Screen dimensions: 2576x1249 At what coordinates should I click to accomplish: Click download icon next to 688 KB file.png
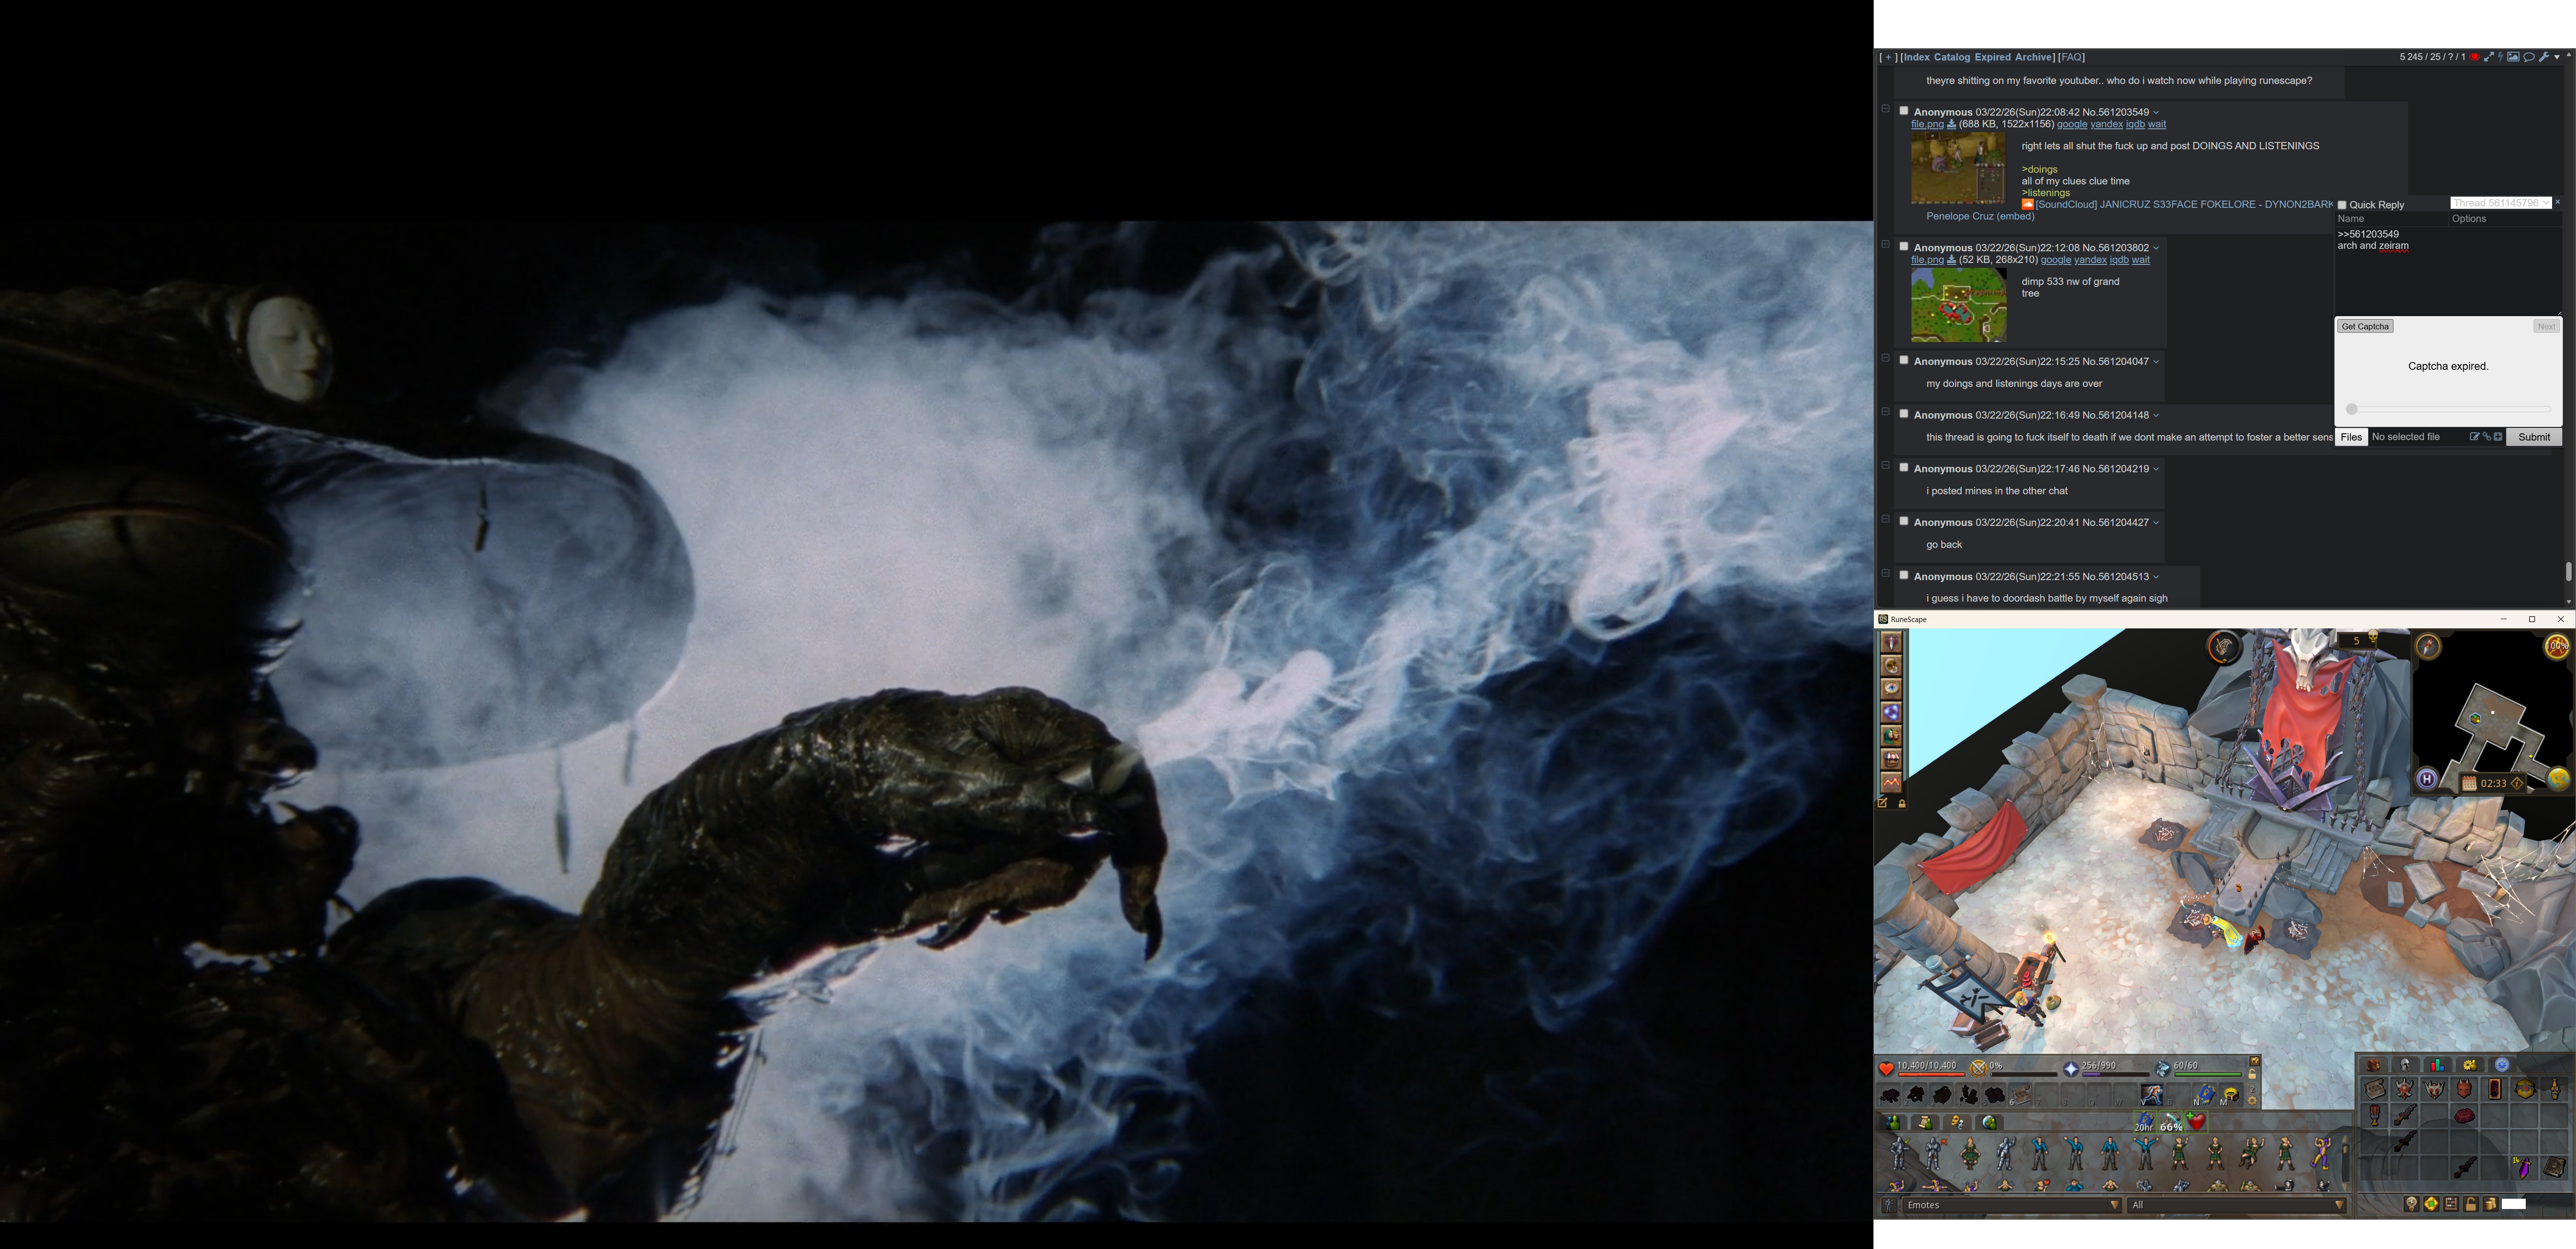point(1951,125)
